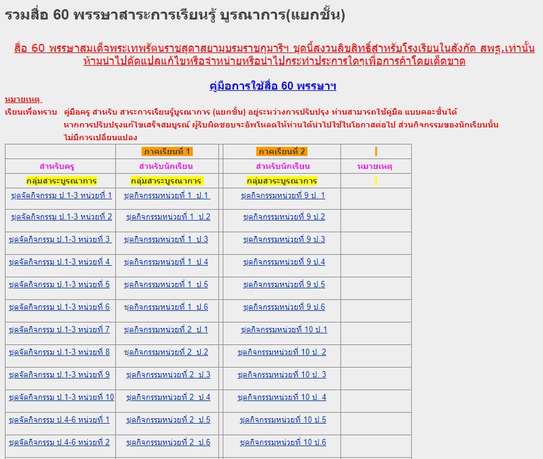Click กลุ่มสาระบูรณาการ label in teacher column
Screen dimensions: 543x459
[x=61, y=181]
